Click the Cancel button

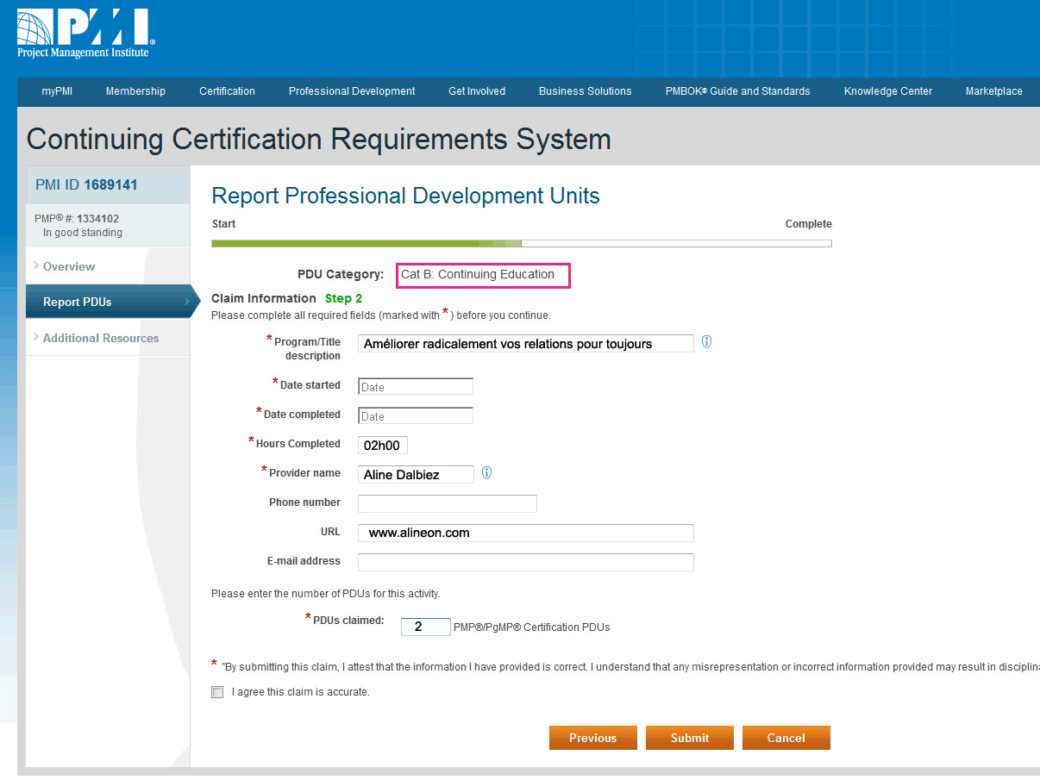tap(786, 738)
